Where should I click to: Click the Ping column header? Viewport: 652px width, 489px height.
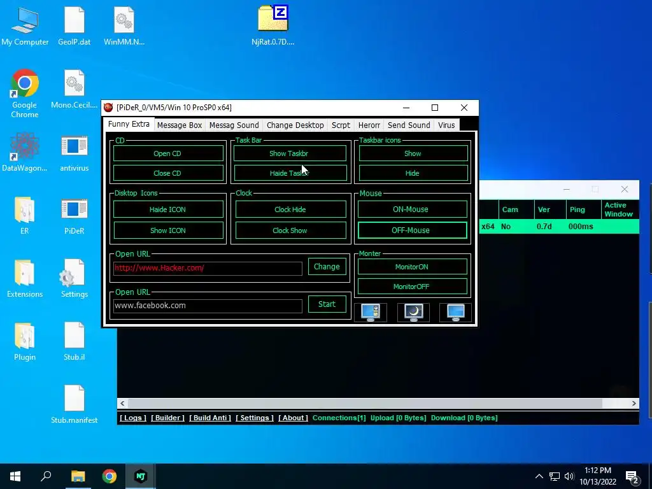(583, 209)
